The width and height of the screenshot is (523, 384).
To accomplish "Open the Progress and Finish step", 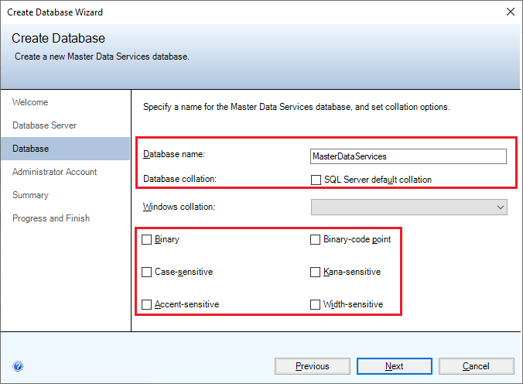I will coord(51,218).
